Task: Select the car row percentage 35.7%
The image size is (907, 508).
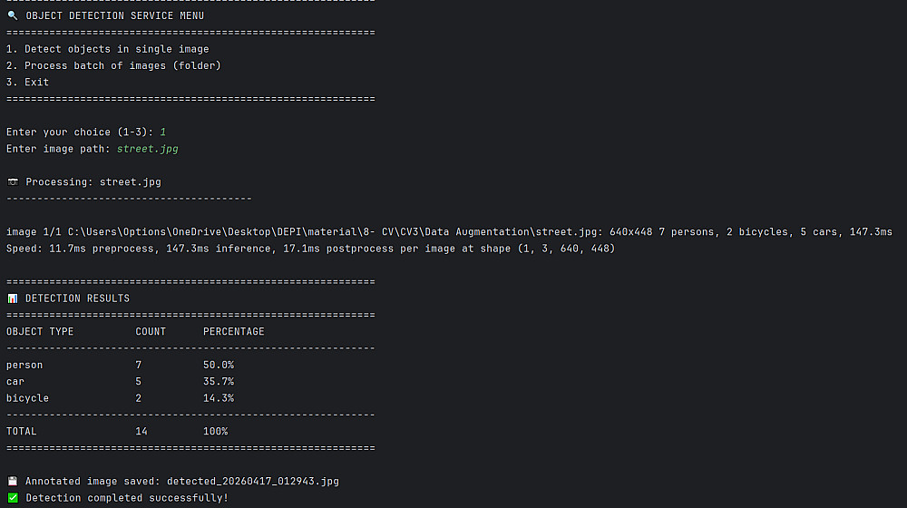Action: coord(218,381)
